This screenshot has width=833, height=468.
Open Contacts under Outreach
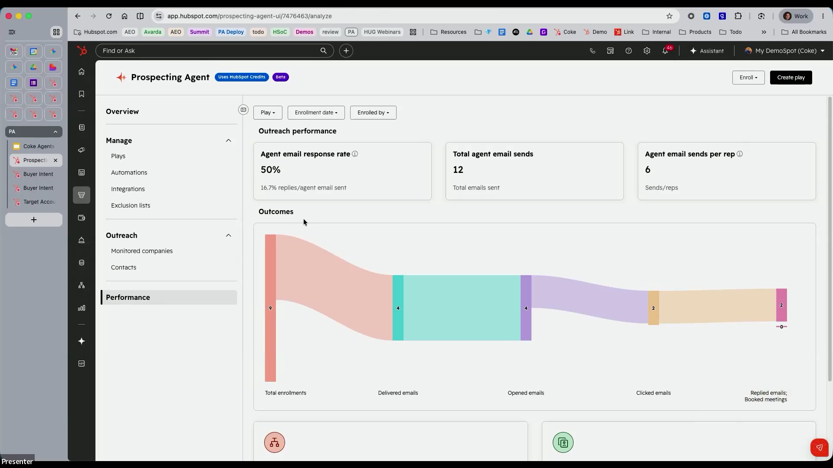[x=124, y=267]
